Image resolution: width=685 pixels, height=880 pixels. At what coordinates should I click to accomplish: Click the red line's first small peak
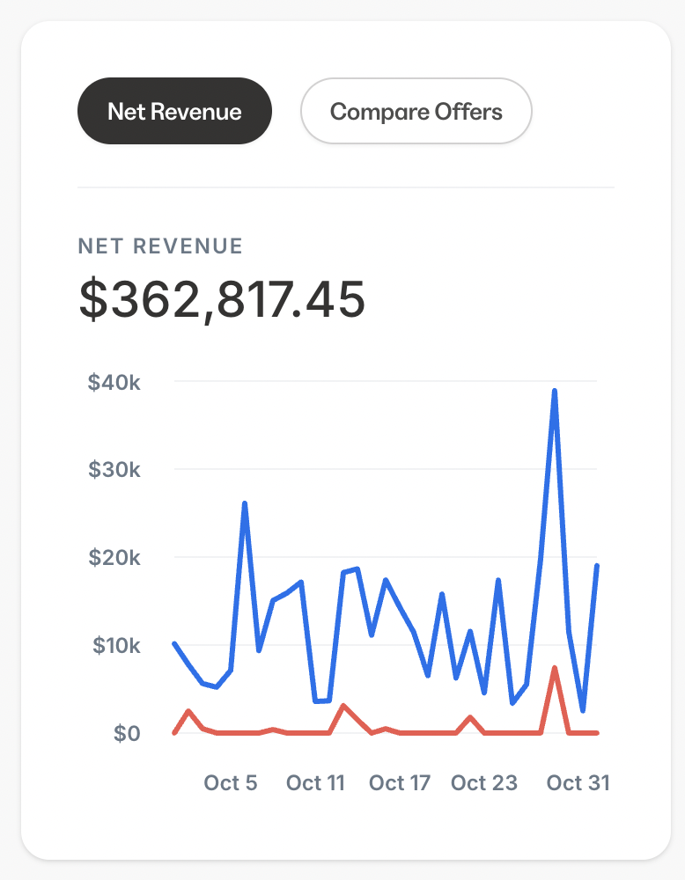(x=188, y=710)
